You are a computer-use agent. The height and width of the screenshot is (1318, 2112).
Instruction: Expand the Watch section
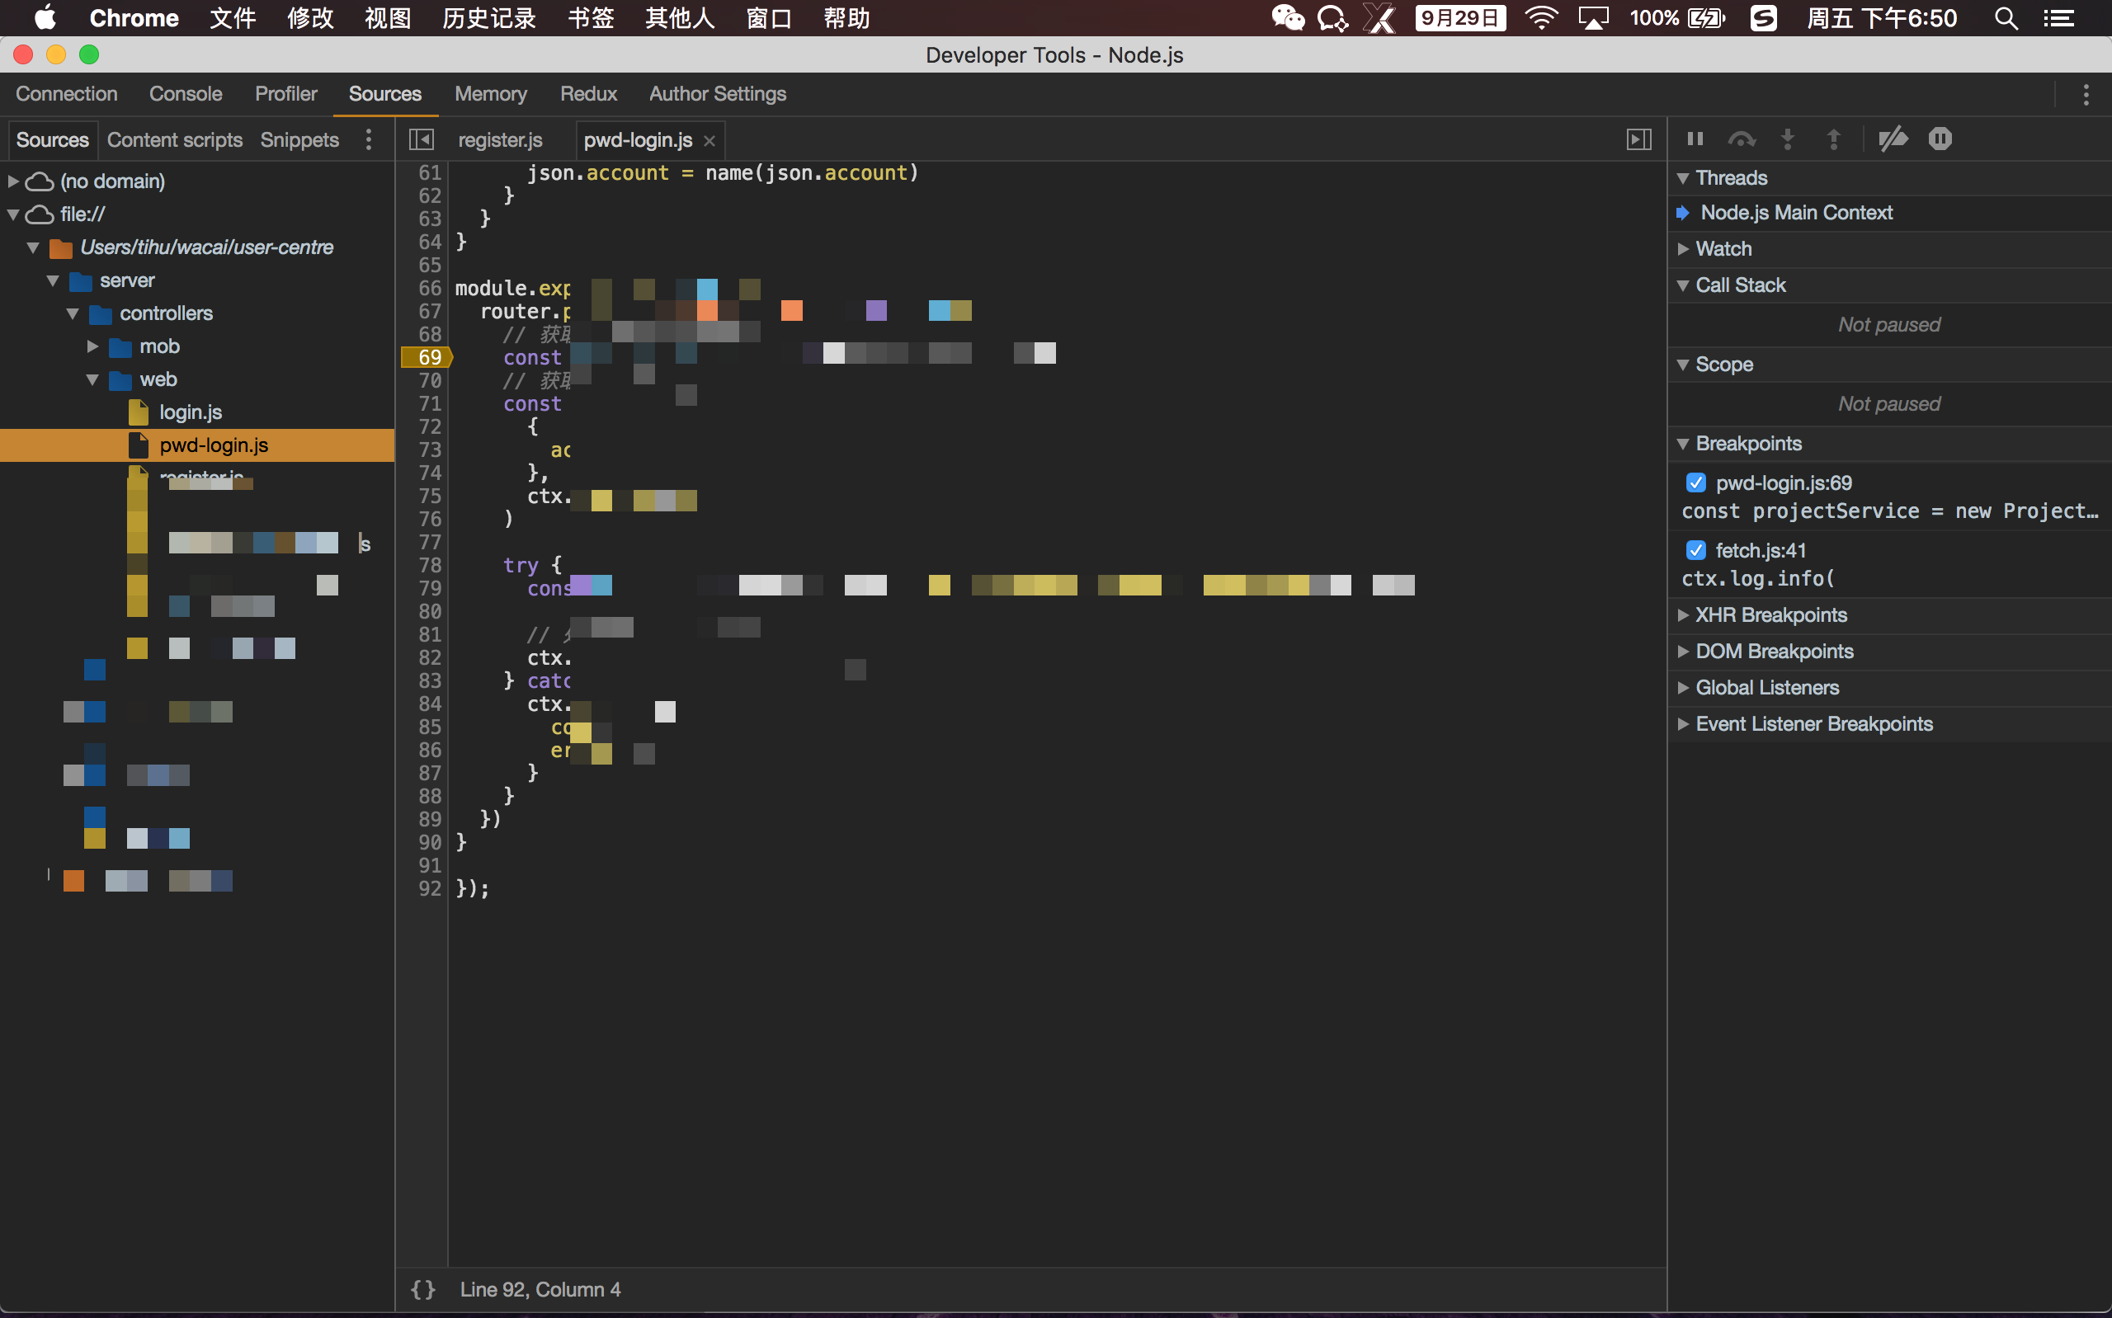(1683, 250)
